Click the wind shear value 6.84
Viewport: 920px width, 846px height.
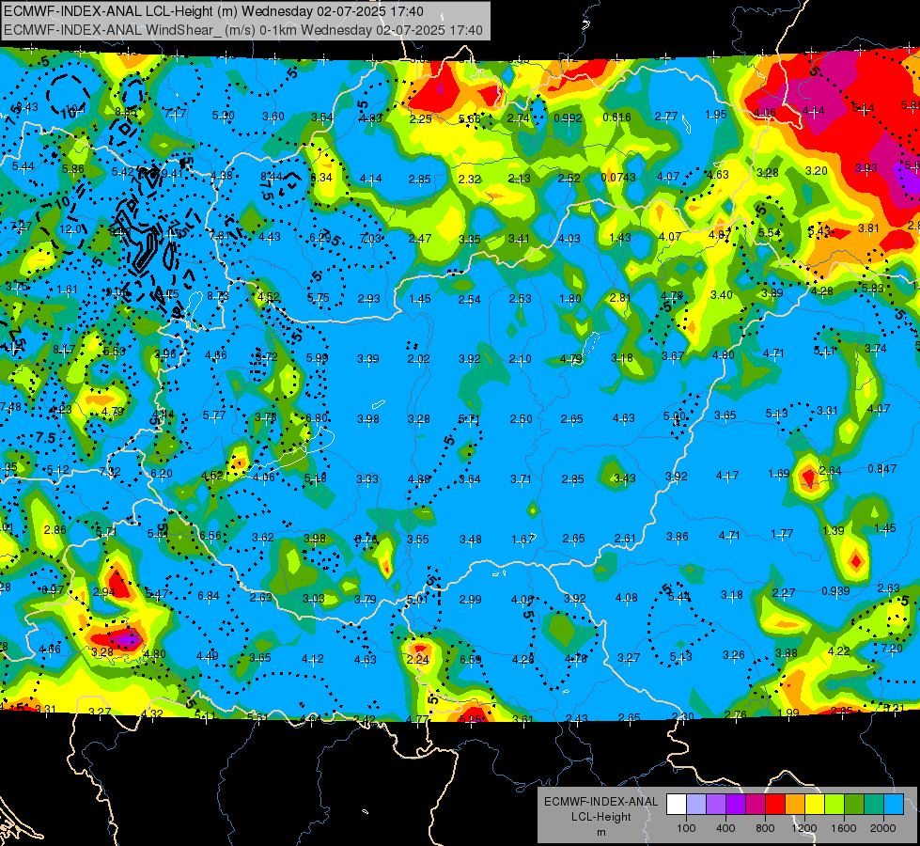tap(209, 596)
